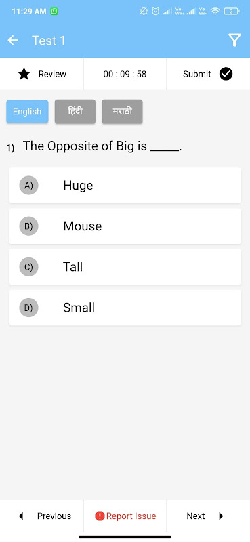
Task: Select option A) Huge
Action: (125, 186)
